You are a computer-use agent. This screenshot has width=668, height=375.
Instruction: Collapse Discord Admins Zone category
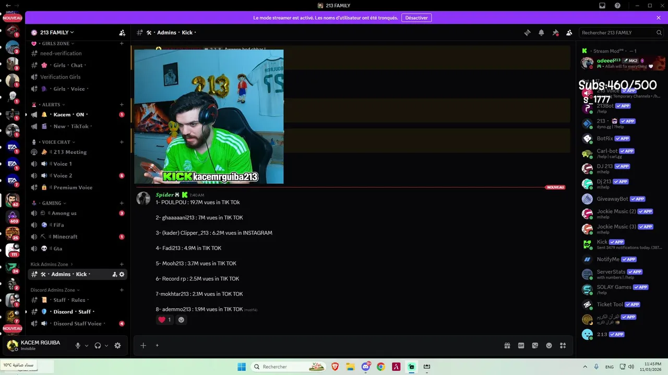click(55, 290)
